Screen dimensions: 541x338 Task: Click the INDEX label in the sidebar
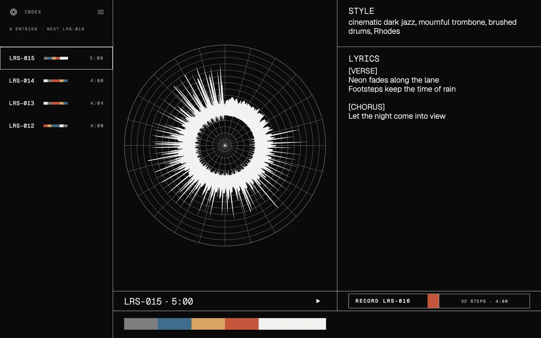coord(33,12)
